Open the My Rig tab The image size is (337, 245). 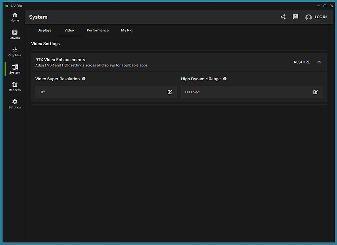pos(126,30)
